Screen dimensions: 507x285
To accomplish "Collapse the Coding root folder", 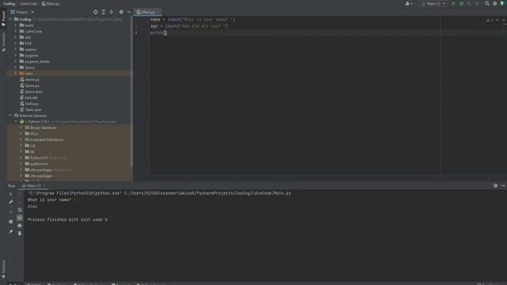I will (x=10, y=19).
